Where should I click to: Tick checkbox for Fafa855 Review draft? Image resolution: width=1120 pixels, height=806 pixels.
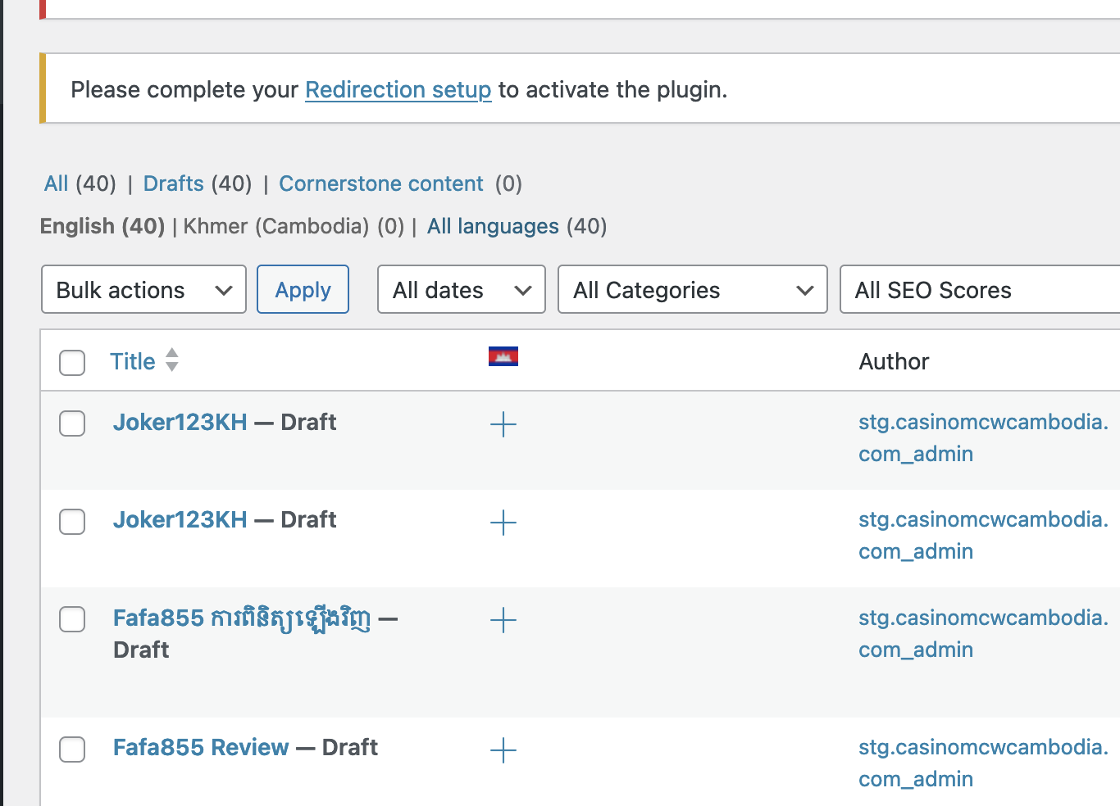(x=72, y=749)
